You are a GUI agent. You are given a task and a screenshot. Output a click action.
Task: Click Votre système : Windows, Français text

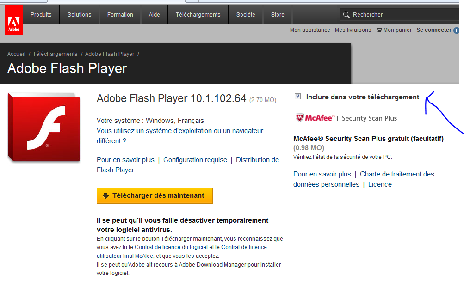[x=150, y=121]
